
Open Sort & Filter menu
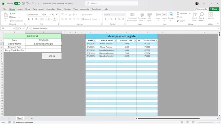coord(195,17)
